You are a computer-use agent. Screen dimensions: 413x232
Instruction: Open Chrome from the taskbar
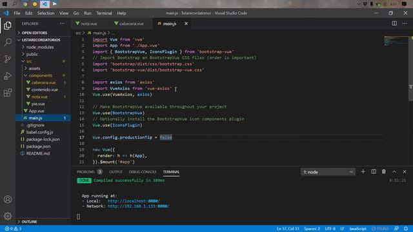coord(25,4)
